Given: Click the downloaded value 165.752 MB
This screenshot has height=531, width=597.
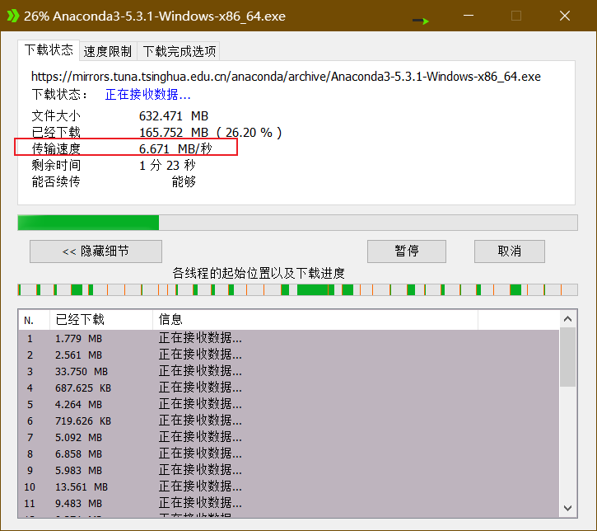Looking at the screenshot, I should point(174,133).
